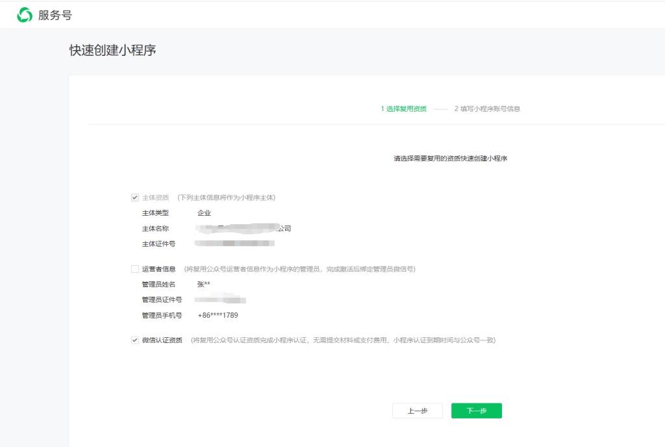
Task: Click the blurred 主体名称 company name
Action: (x=244, y=229)
